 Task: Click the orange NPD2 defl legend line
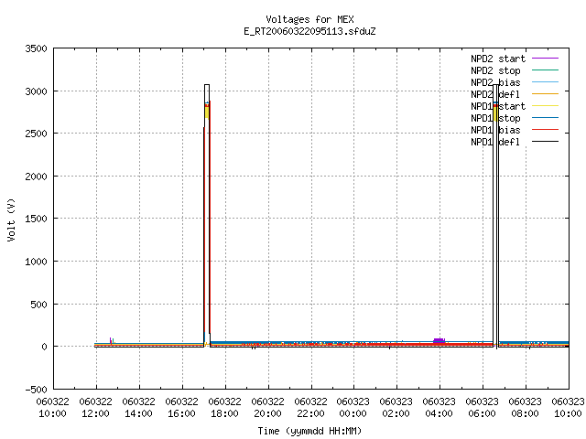coord(545,94)
